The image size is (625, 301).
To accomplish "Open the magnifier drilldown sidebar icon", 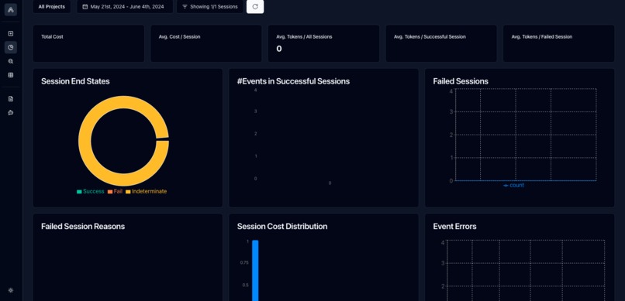I will (x=11, y=61).
